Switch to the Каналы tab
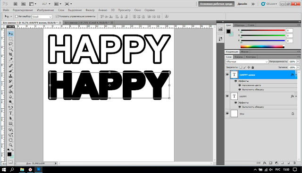The width and height of the screenshot is (302, 173). click(x=239, y=57)
